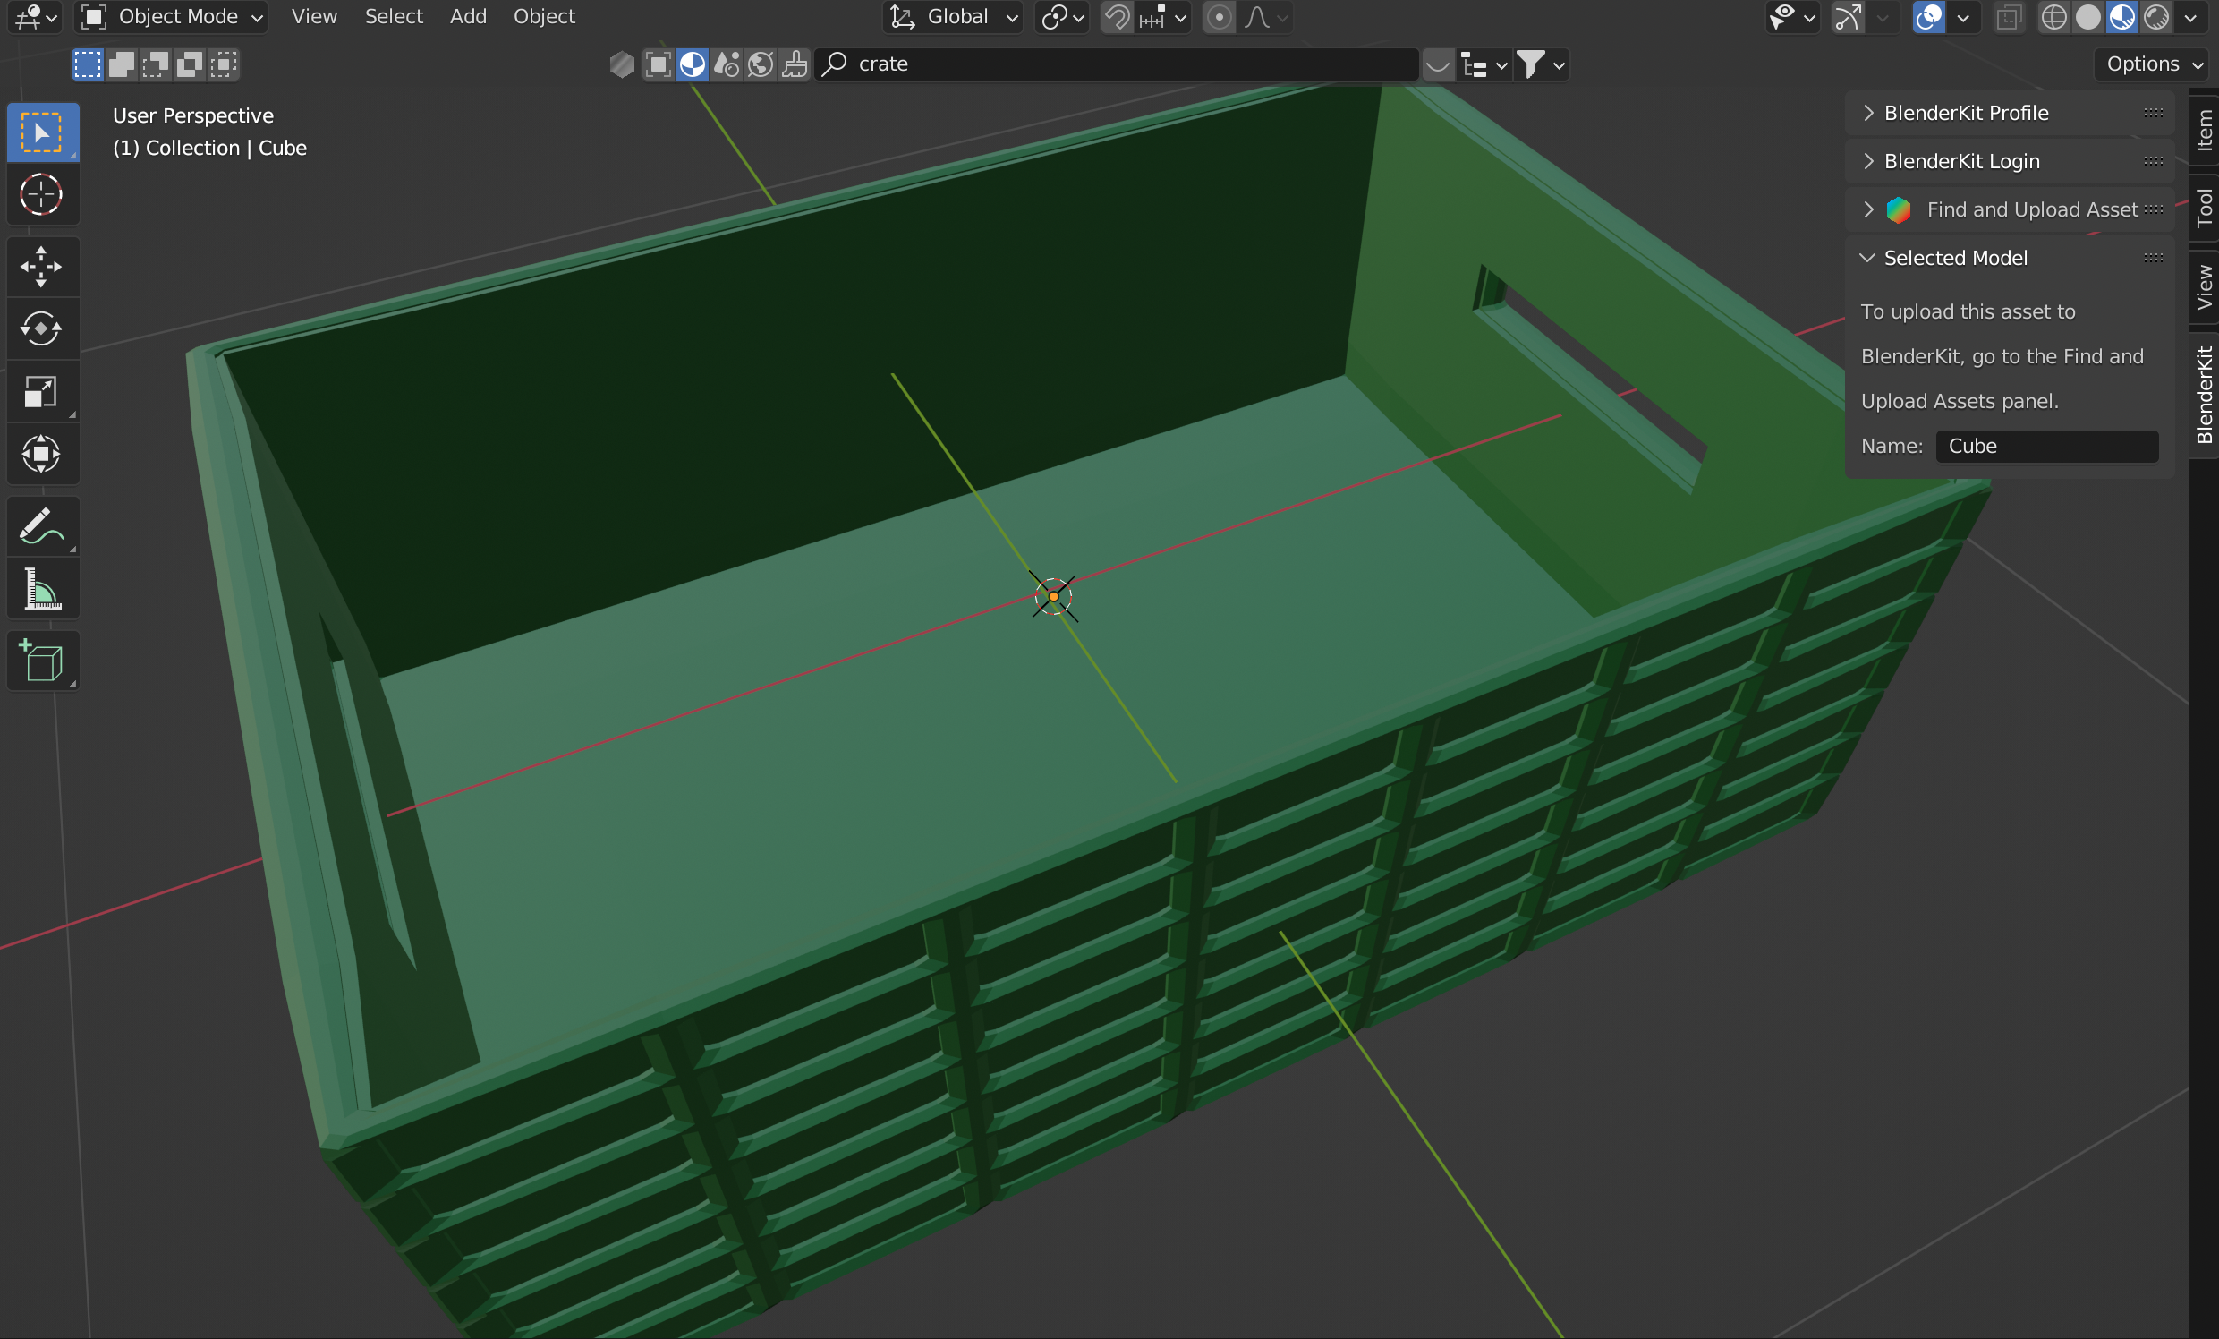Toggle show overlays button
The width and height of the screenshot is (2219, 1339).
1929,17
